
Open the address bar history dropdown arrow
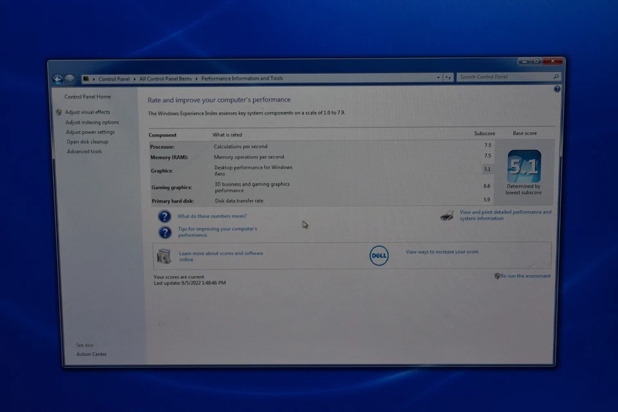[438, 78]
